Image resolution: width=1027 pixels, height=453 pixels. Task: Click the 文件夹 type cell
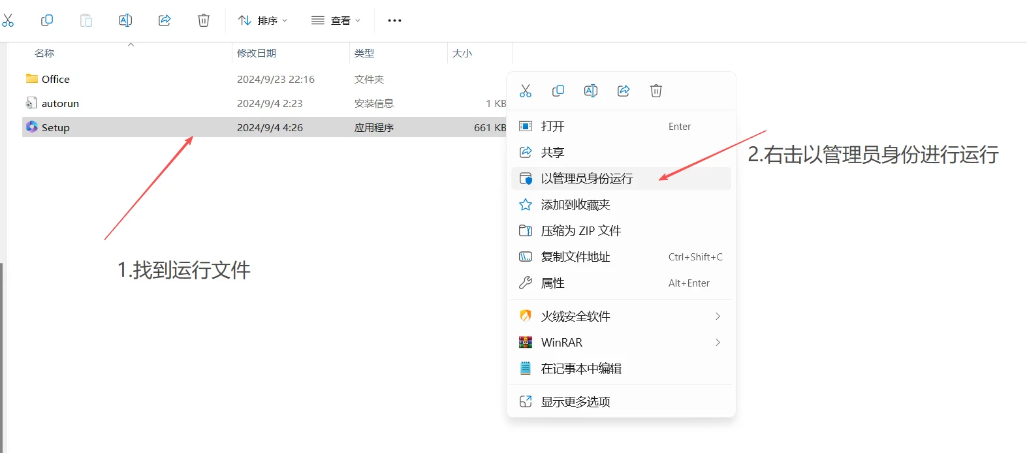tap(369, 79)
